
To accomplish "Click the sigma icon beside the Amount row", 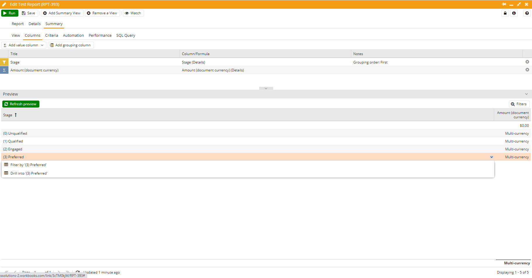I will coord(4,70).
